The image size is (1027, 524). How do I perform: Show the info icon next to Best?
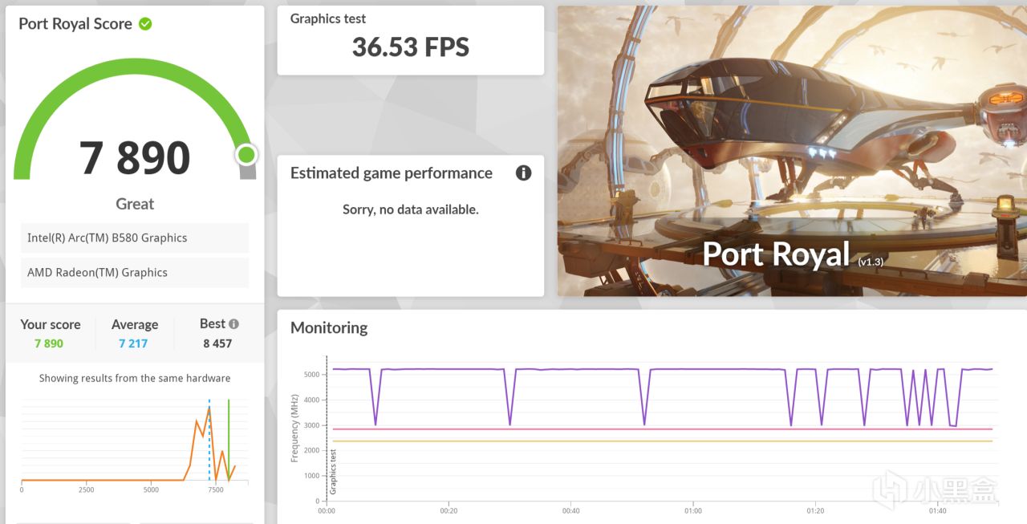pyautogui.click(x=233, y=324)
